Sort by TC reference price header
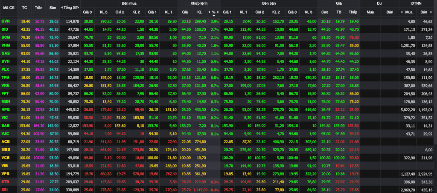The height and width of the screenshot is (193, 437). click(x=24, y=8)
